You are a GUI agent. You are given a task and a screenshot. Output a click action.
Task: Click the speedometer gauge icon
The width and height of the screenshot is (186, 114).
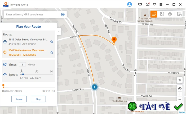5,74
